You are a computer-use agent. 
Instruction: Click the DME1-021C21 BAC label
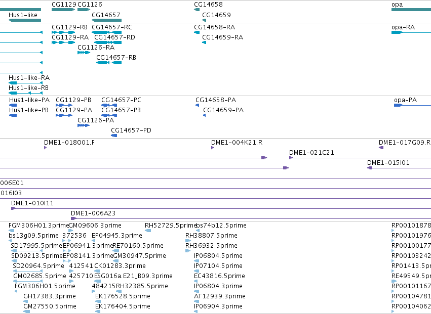click(x=311, y=153)
